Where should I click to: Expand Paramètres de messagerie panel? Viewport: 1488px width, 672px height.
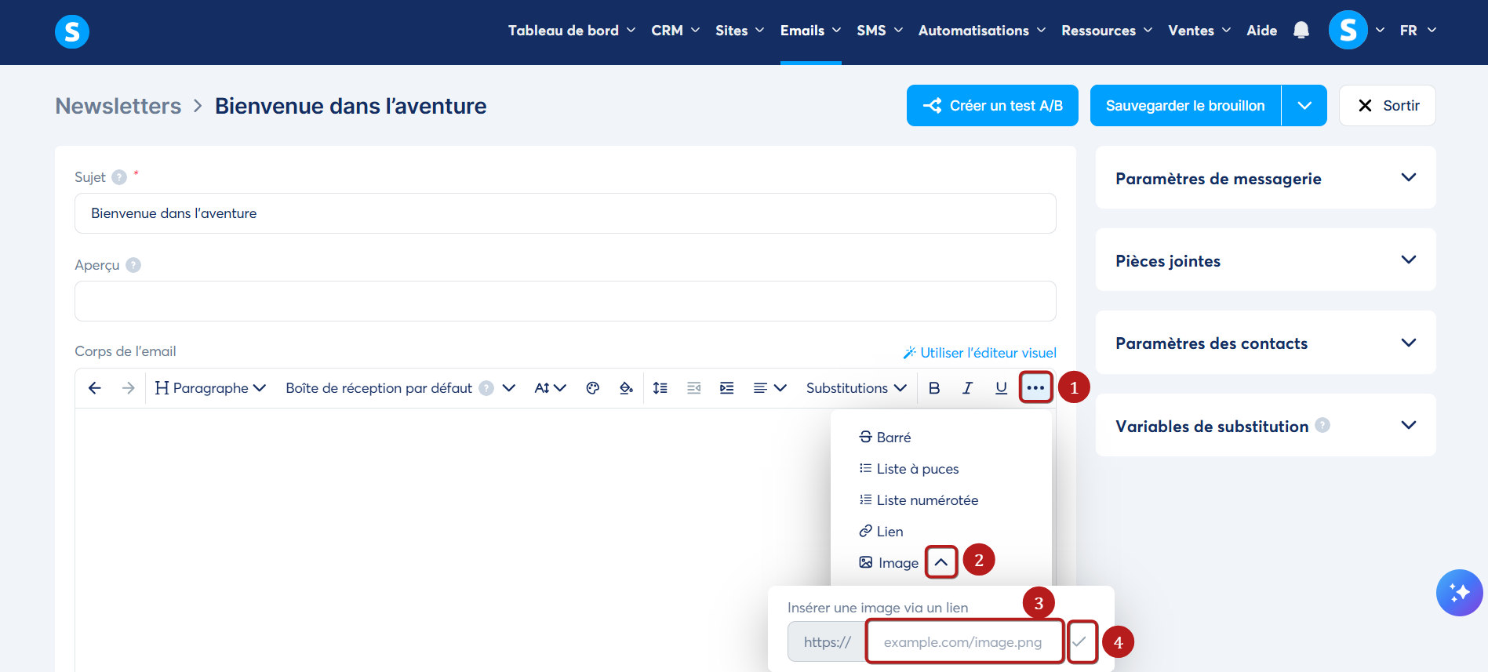click(1265, 178)
